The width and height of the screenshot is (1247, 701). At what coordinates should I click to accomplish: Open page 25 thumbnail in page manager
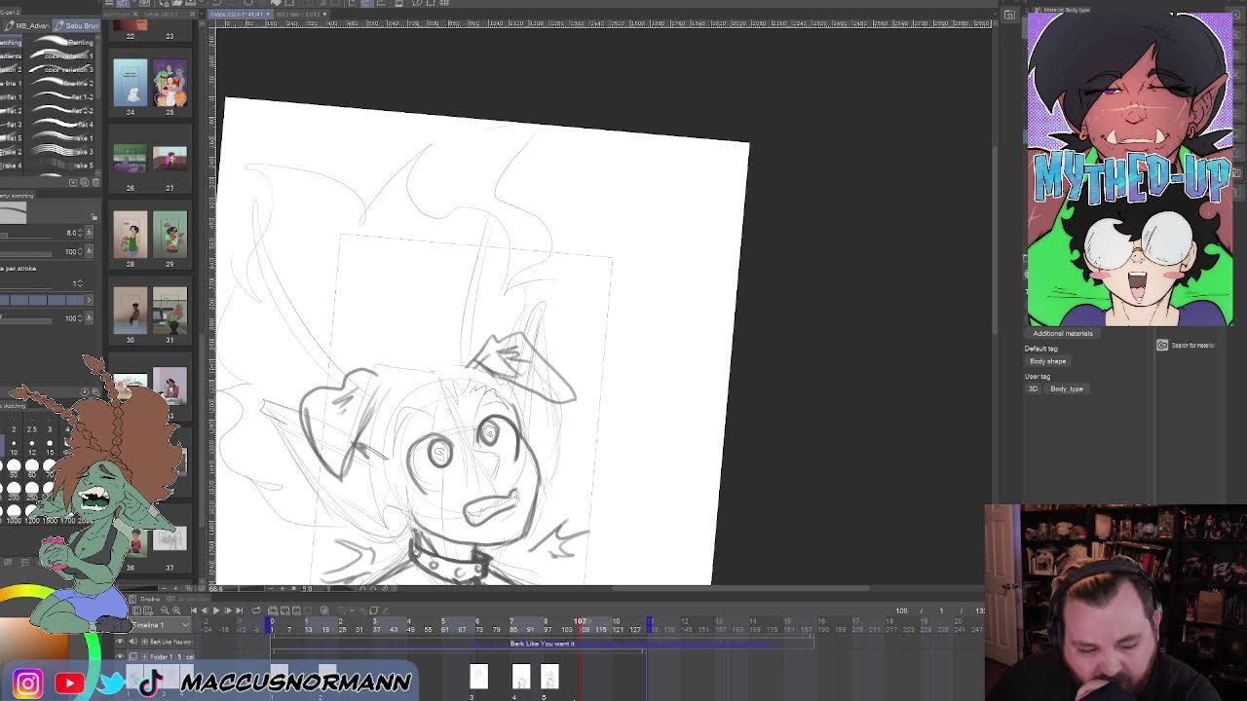coord(170,83)
